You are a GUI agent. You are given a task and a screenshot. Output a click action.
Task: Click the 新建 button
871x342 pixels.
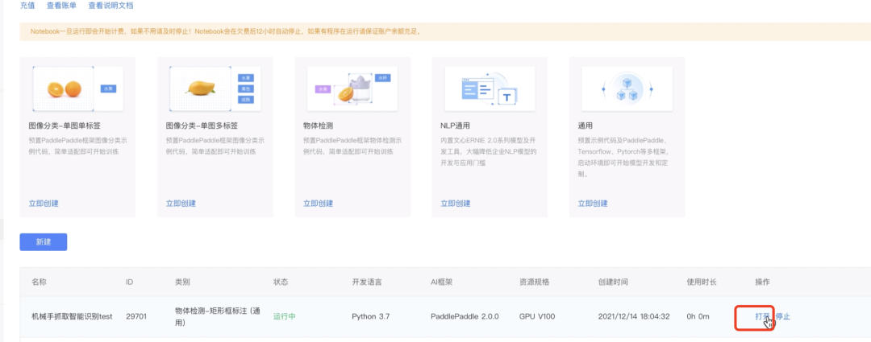(x=44, y=242)
